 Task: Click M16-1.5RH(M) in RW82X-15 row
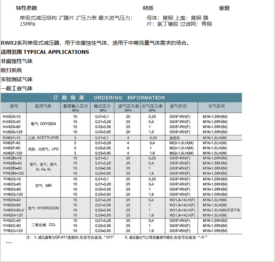(x=215, y=117)
